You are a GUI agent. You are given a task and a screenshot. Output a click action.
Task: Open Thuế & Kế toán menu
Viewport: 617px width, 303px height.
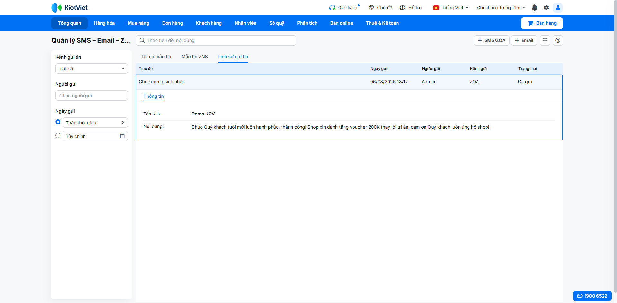point(382,23)
